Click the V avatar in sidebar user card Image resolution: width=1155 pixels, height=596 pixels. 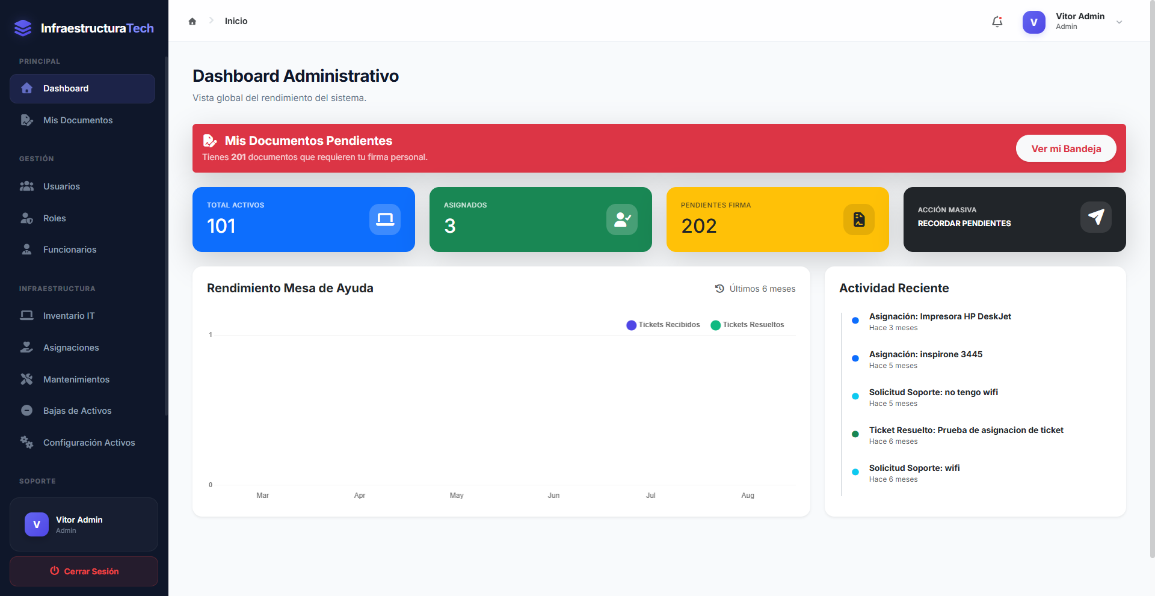pos(37,524)
